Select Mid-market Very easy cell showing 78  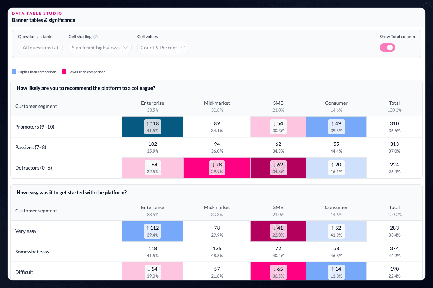pyautogui.click(x=217, y=231)
